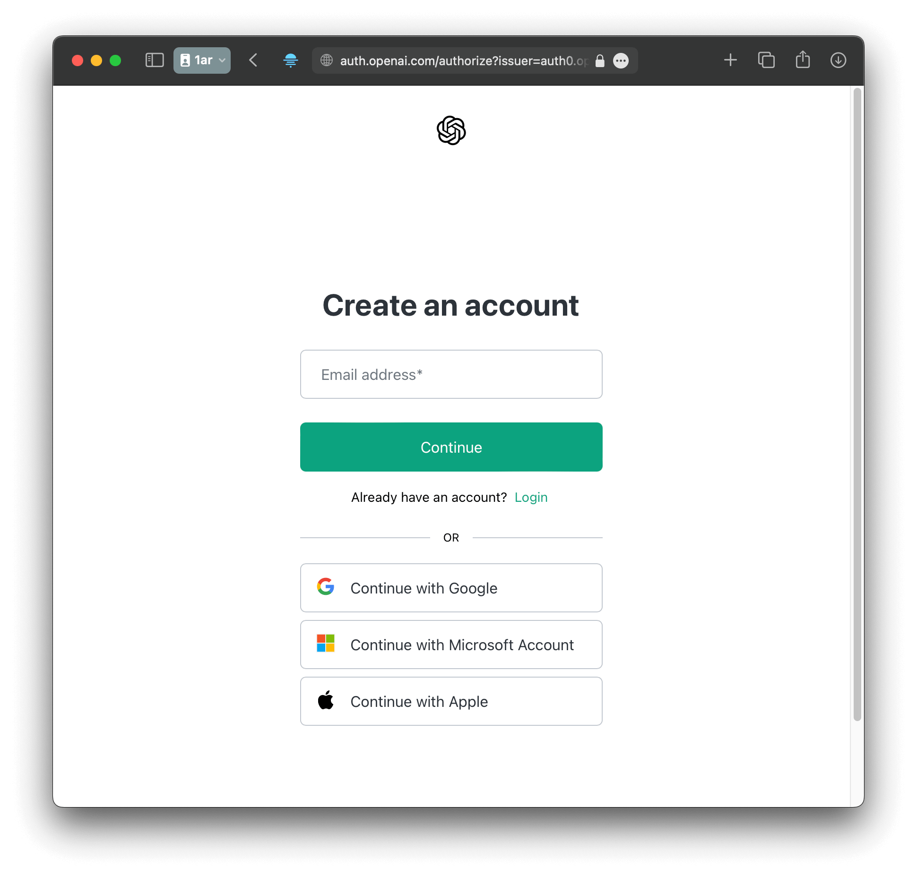
Task: Click the OpenAI logo icon at top
Action: [x=451, y=129]
